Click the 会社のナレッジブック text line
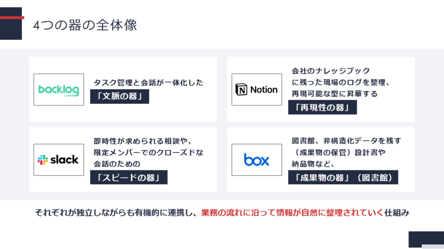The width and height of the screenshot is (444, 249). click(330, 71)
